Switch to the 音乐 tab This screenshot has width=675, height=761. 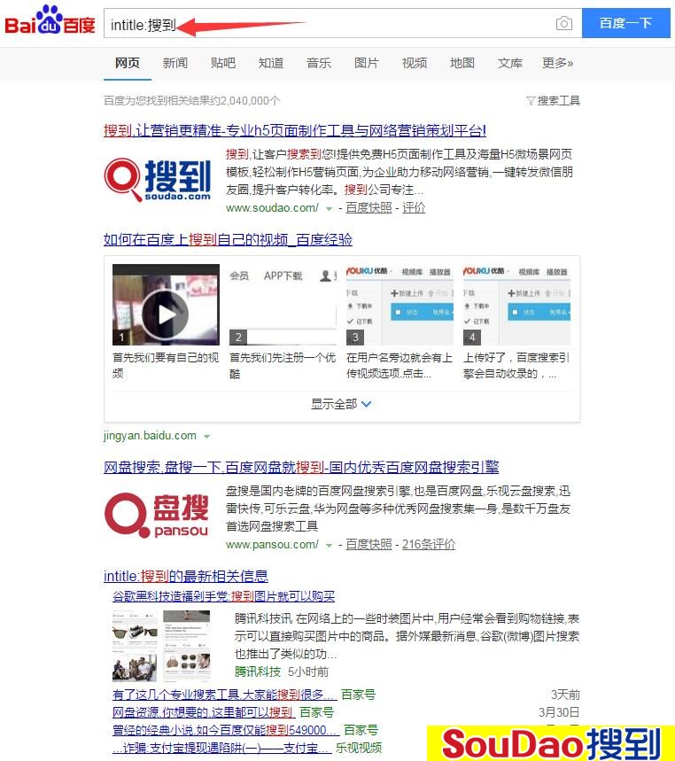point(319,63)
